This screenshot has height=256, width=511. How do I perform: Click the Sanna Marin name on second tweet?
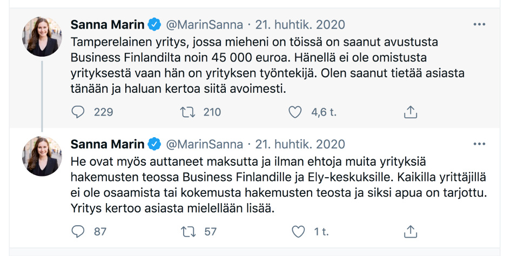click(107, 145)
